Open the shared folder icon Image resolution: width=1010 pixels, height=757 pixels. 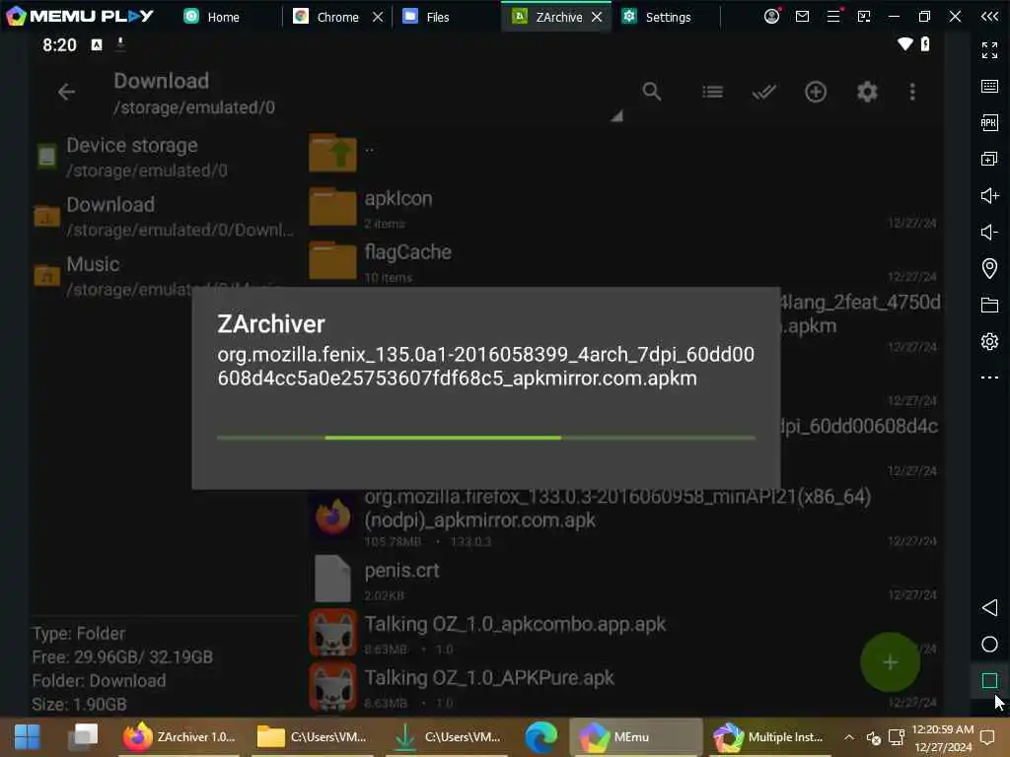[989, 305]
